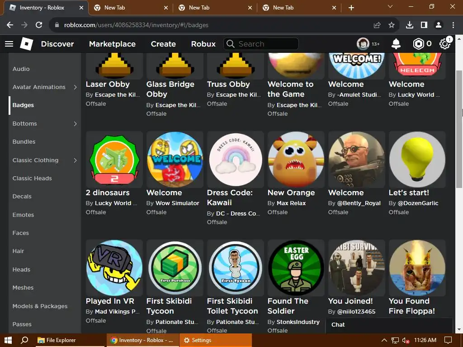
Task: Share this page using the share icon
Action: (377, 25)
